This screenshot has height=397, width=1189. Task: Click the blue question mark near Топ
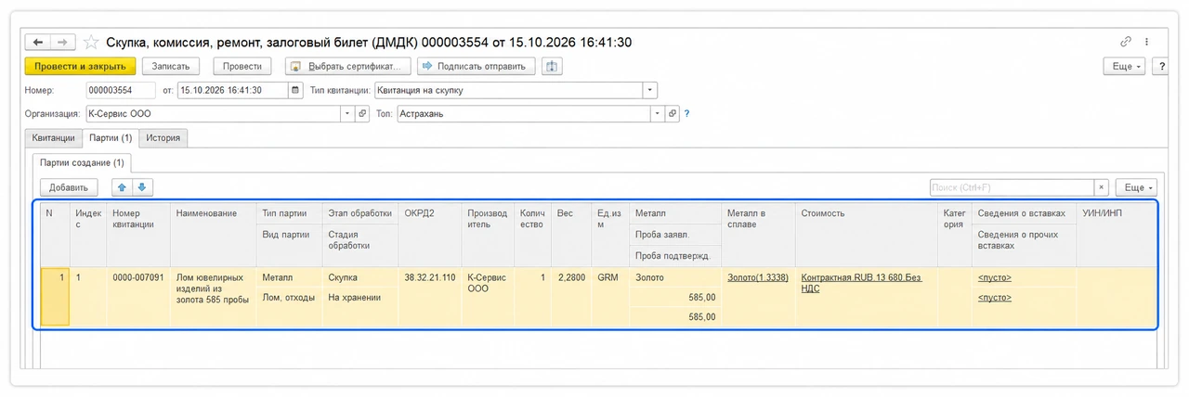(687, 113)
